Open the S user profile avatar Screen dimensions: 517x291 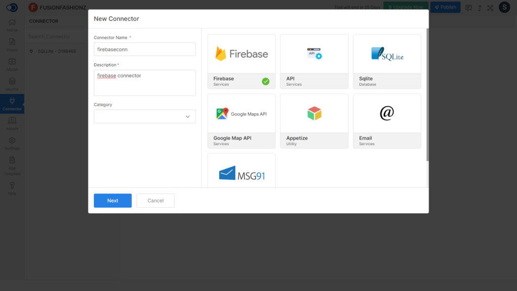504,7
